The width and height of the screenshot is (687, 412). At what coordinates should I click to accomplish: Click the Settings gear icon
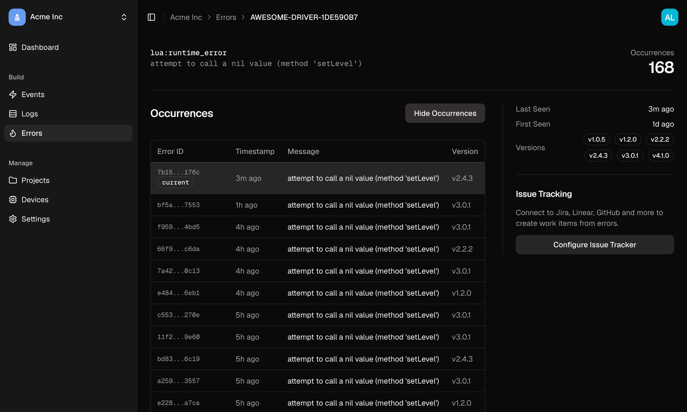point(13,219)
